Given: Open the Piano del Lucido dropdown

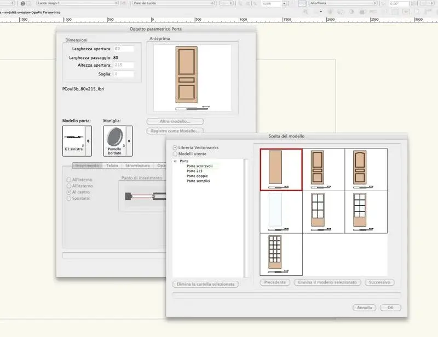Looking at the screenshot, I should point(173,3).
